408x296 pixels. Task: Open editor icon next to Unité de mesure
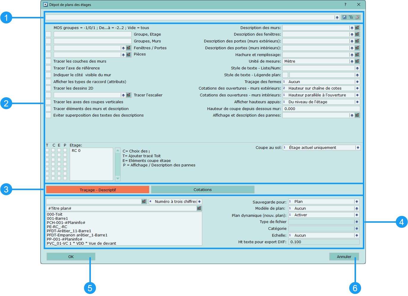[x=357, y=61]
